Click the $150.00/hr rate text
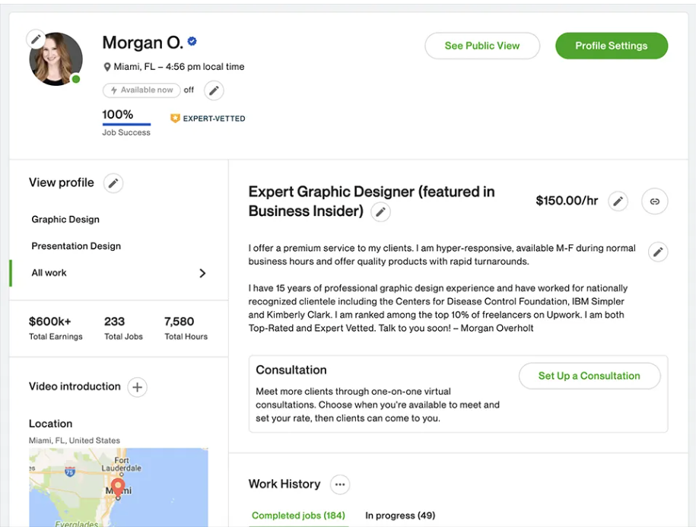The height and width of the screenshot is (527, 696). (x=567, y=201)
